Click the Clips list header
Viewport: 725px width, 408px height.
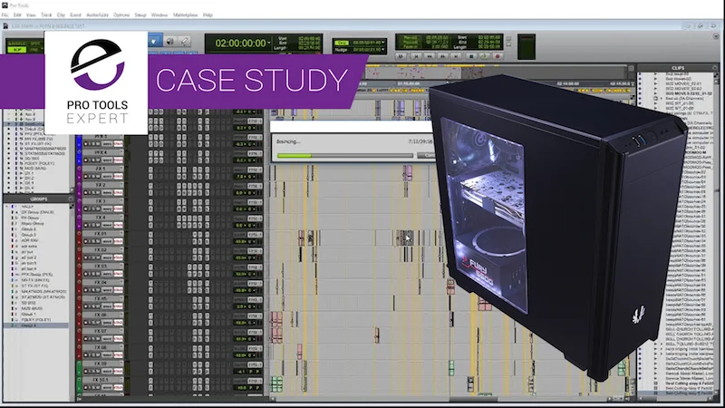[x=678, y=68]
